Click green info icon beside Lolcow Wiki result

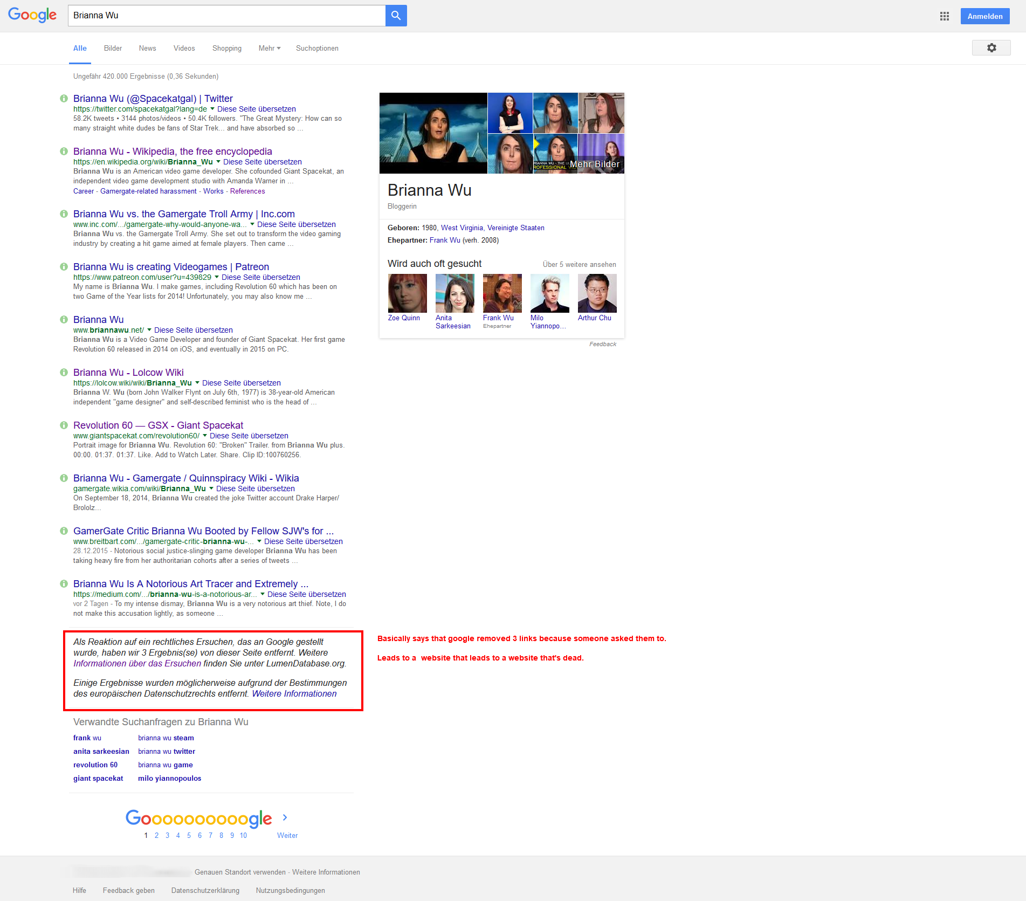coord(64,373)
